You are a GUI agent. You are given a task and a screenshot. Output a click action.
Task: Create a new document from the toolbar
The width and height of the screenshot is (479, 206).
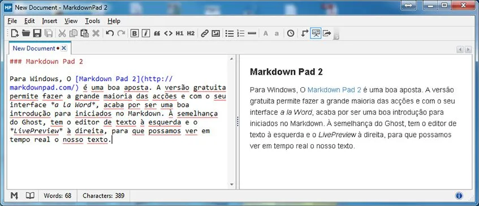point(15,33)
